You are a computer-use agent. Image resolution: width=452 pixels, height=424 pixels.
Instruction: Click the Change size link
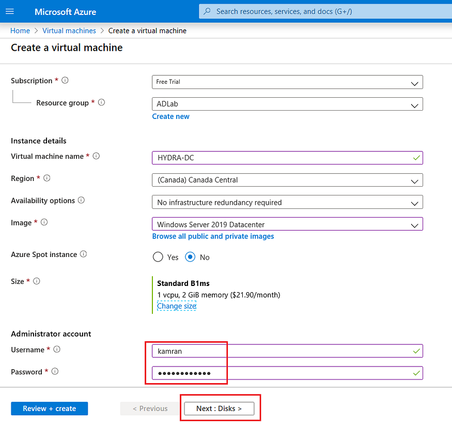click(x=176, y=306)
